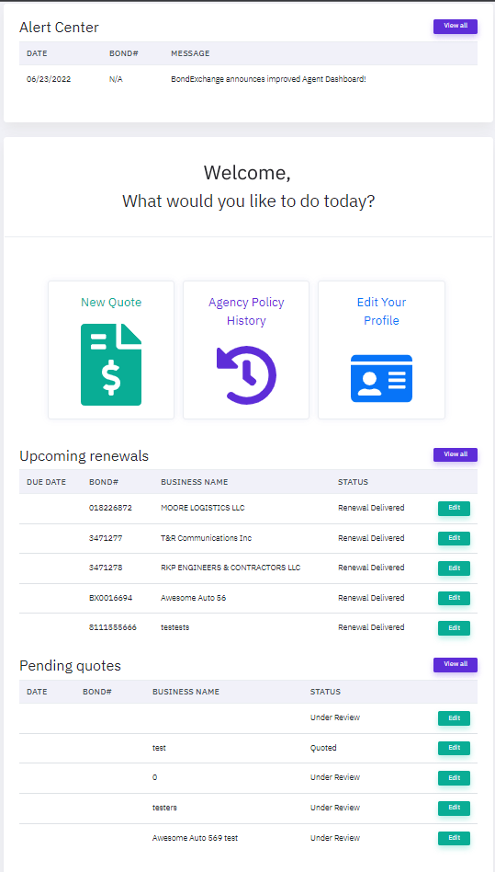
Task: Open the BondExchange improved Agent Dashboard alert
Action: pyautogui.click(x=268, y=79)
